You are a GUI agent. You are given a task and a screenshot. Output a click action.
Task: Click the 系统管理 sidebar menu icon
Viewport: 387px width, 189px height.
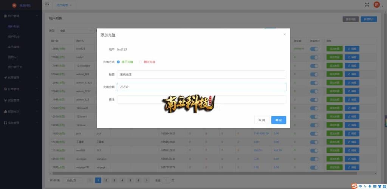(5, 122)
